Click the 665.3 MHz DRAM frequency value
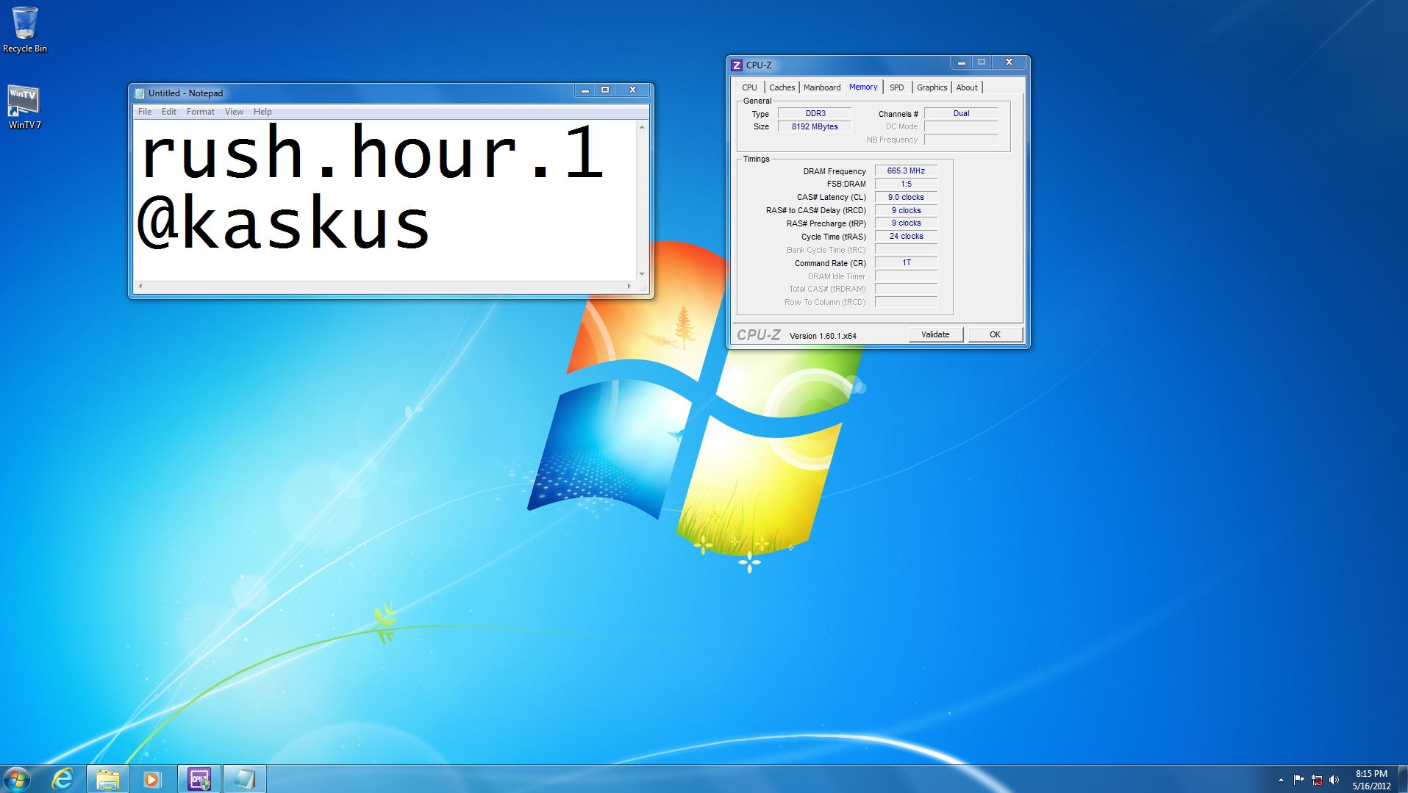Image resolution: width=1408 pixels, height=793 pixels. tap(906, 171)
